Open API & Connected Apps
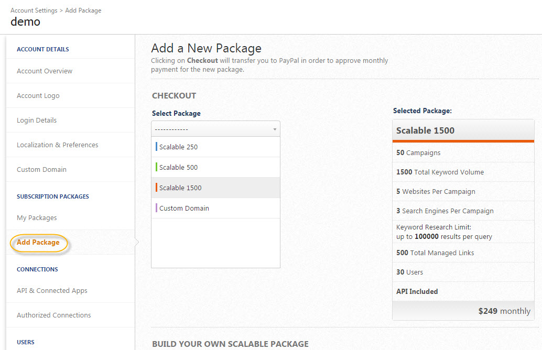 pos(52,290)
